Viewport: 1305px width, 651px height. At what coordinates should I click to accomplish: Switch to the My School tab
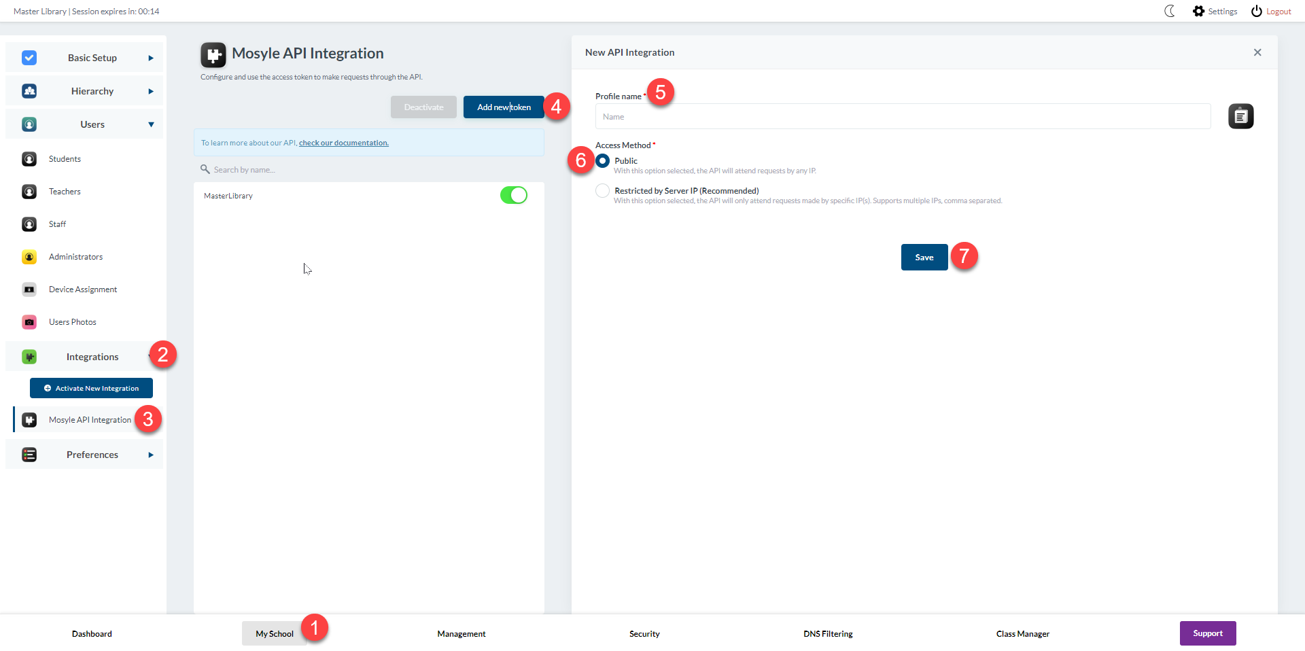click(275, 633)
